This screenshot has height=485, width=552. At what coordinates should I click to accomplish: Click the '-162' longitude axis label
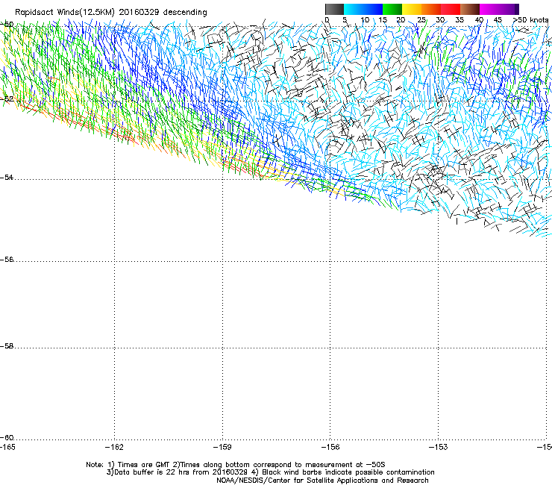tap(114, 447)
